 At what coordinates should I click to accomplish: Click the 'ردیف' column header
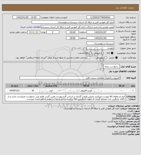pos(133,86)
